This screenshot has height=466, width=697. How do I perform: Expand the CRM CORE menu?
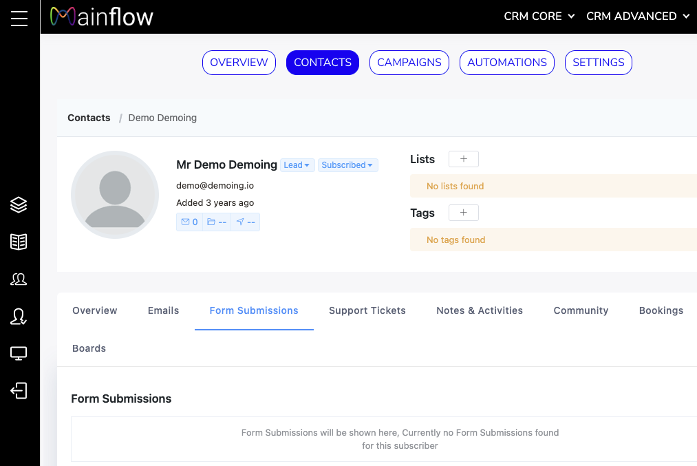click(539, 17)
